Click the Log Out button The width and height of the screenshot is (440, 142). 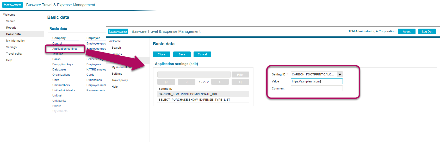[x=427, y=31]
